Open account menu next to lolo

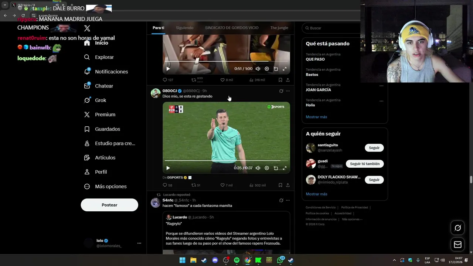pyautogui.click(x=139, y=243)
